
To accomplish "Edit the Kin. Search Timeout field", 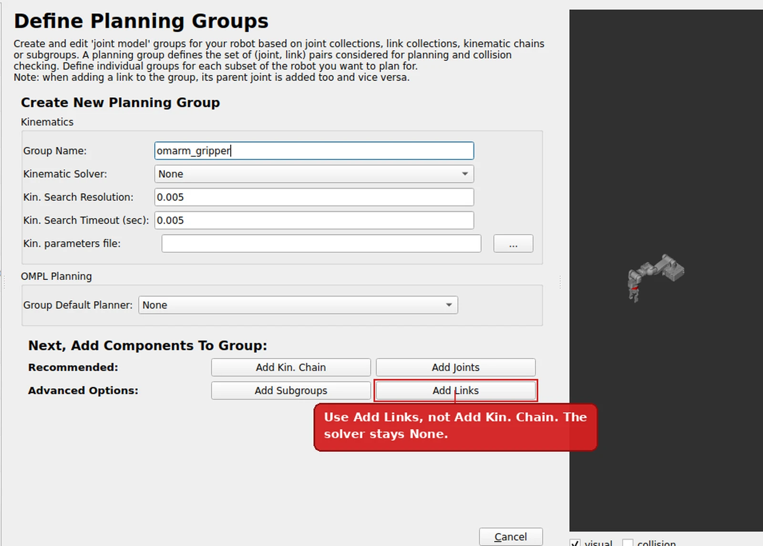I will pyautogui.click(x=314, y=220).
